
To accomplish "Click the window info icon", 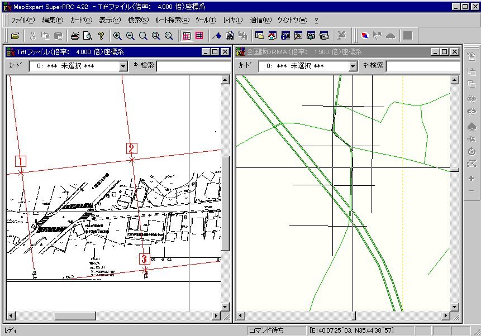I will pos(285,36).
